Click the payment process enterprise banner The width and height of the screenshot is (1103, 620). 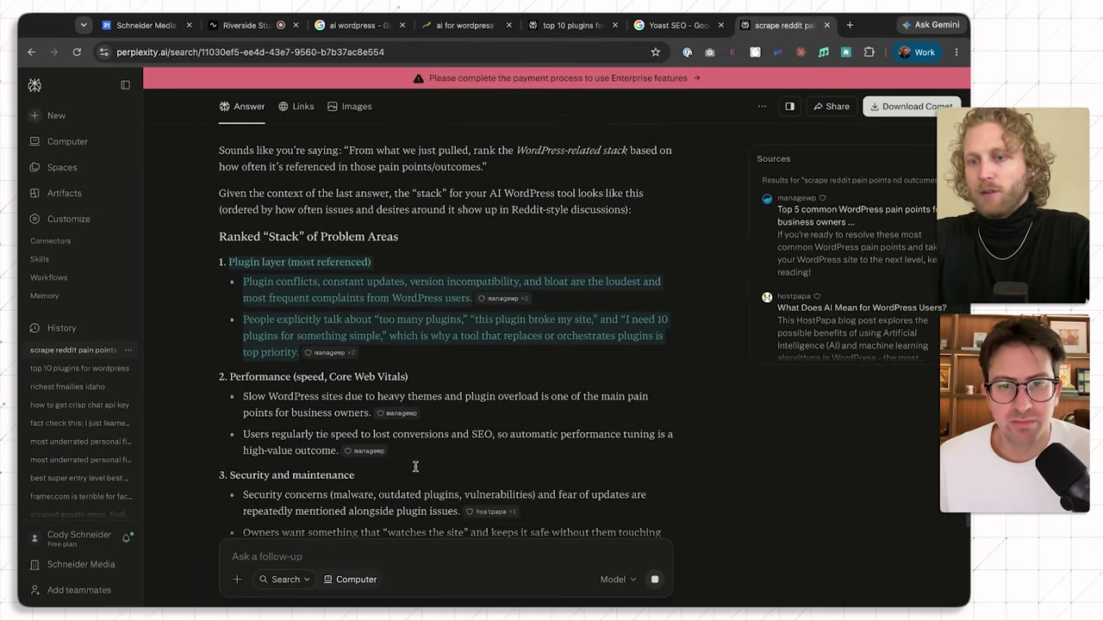coord(557,78)
